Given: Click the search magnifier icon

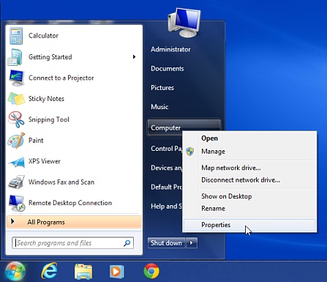Looking at the screenshot, I should click(x=127, y=243).
